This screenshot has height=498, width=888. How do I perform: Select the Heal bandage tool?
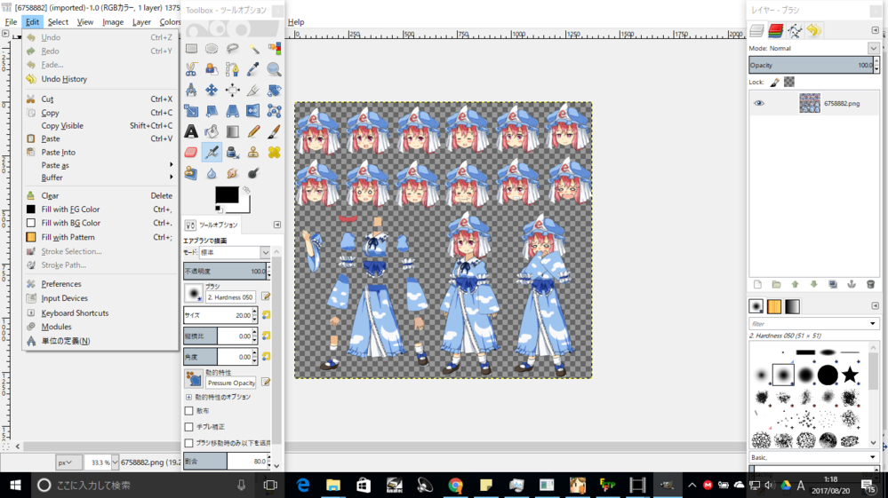pos(274,152)
